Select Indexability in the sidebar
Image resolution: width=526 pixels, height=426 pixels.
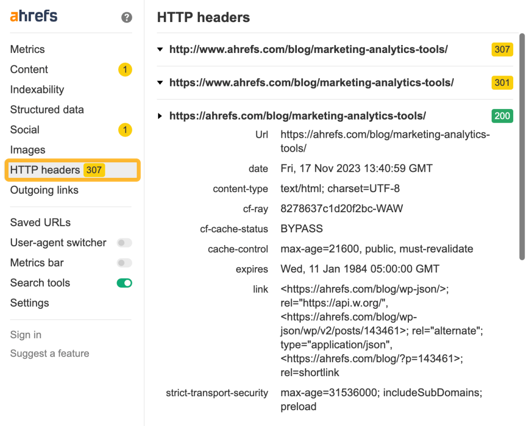[x=37, y=89]
